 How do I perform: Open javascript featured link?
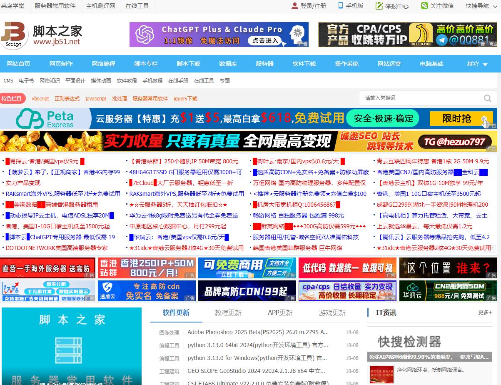pos(96,99)
